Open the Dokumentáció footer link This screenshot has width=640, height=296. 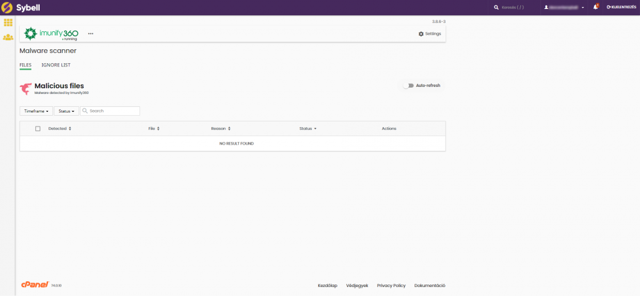coord(430,285)
